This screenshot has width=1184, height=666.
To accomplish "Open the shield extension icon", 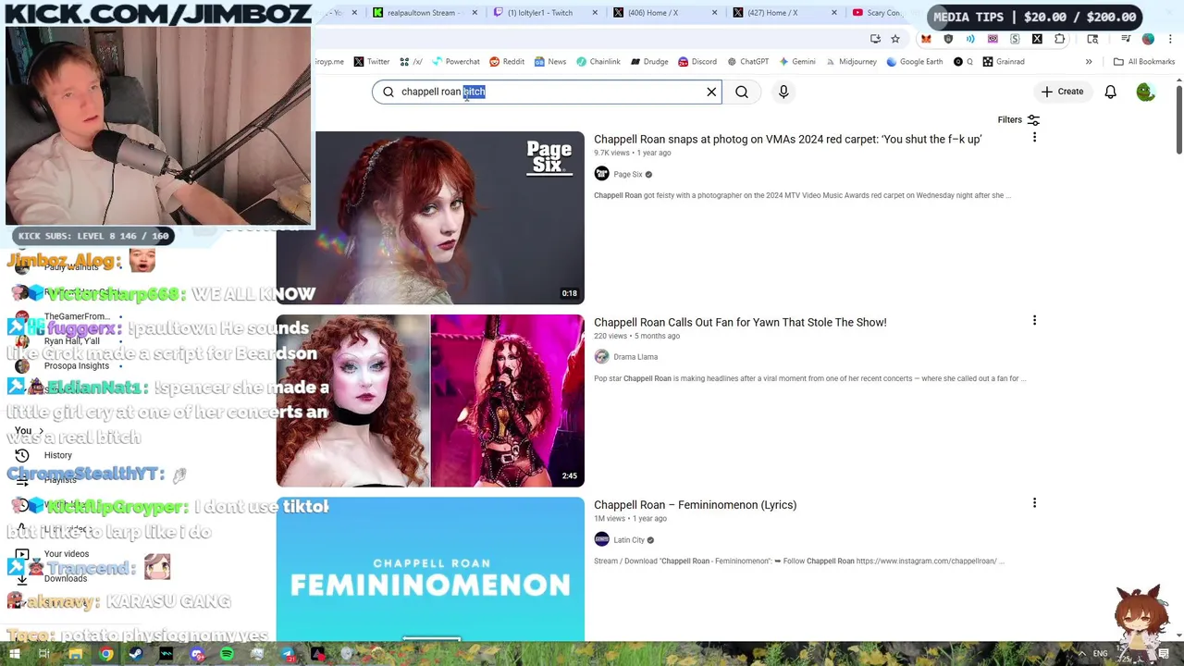I will coord(948,39).
